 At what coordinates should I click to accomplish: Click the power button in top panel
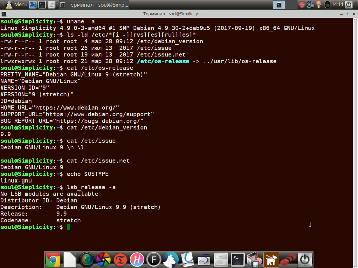pyautogui.click(x=349, y=5)
